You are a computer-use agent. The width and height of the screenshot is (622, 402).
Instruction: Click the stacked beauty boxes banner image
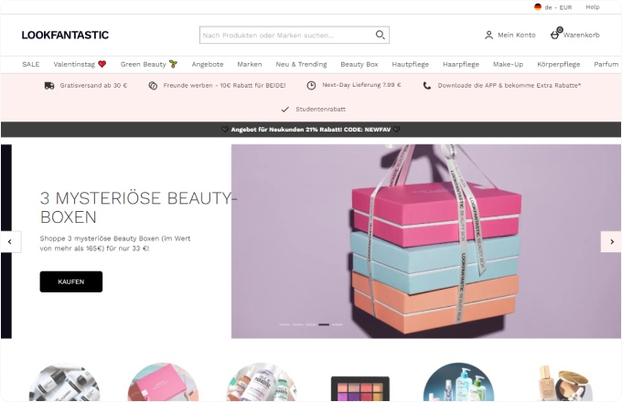pyautogui.click(x=426, y=241)
